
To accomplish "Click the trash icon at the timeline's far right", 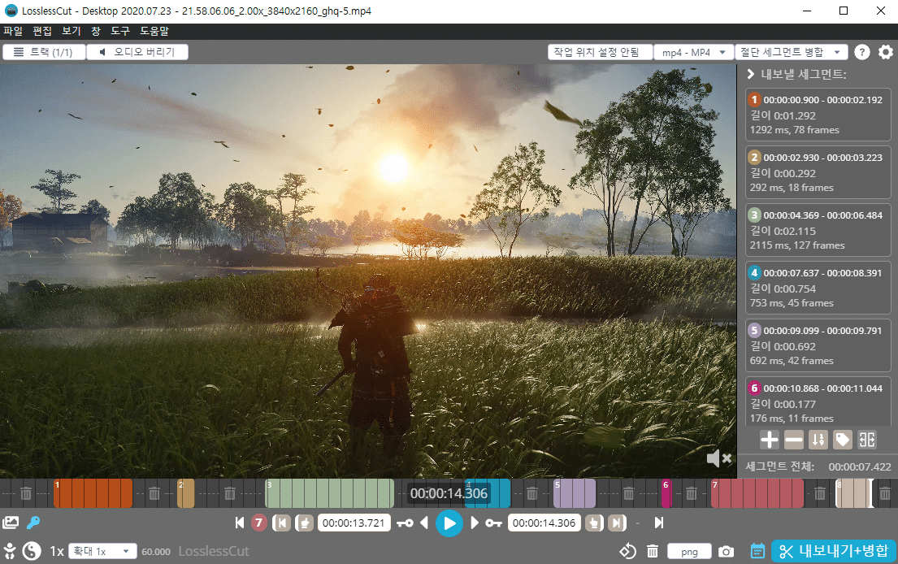I will (885, 493).
